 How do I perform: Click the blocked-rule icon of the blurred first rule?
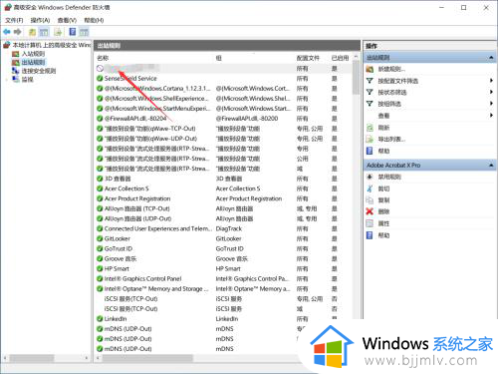[100, 69]
